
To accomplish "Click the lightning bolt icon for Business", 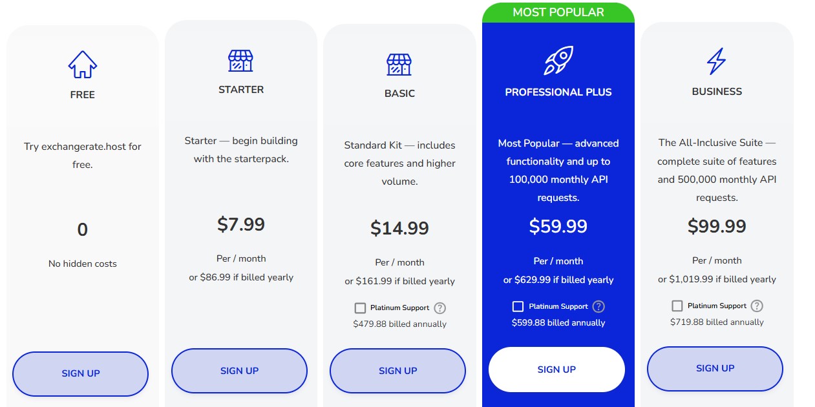I will coord(716,61).
